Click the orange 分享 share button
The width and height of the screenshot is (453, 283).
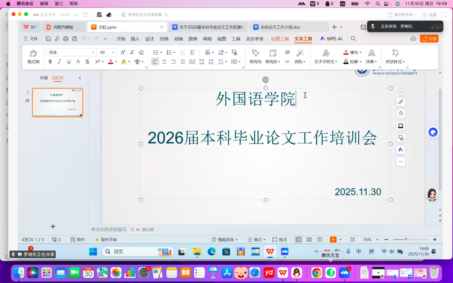(429, 39)
